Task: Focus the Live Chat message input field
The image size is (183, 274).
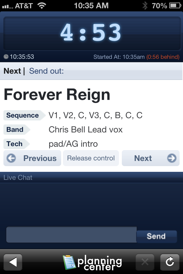Action: click(x=71, y=235)
